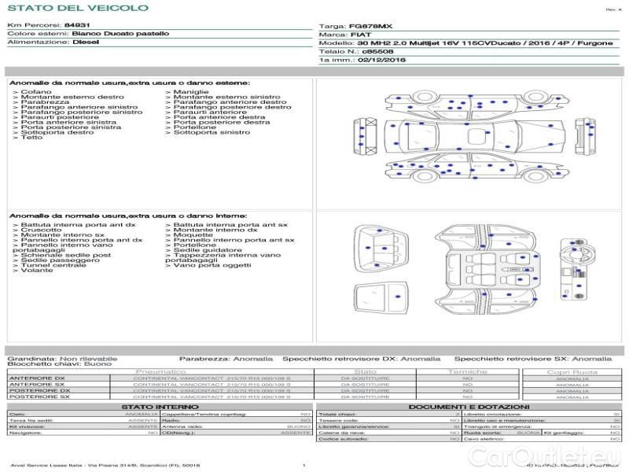The width and height of the screenshot is (629, 472).
Task: Click the top-view exterior car diagram
Action: [x=475, y=136]
